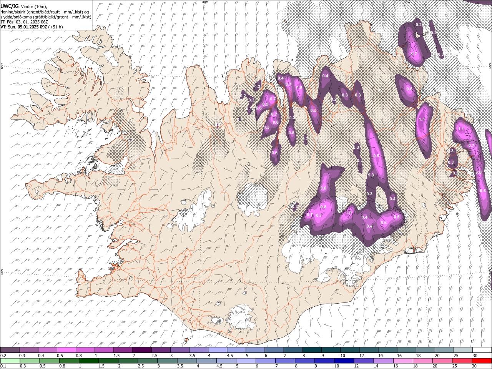Click the 'slydda/snjókoma' description line
The image size is (492, 369).
click(x=46, y=17)
